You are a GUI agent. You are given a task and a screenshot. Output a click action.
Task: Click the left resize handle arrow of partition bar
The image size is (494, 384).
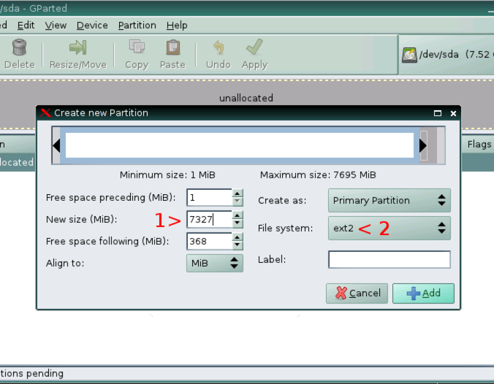click(x=57, y=146)
